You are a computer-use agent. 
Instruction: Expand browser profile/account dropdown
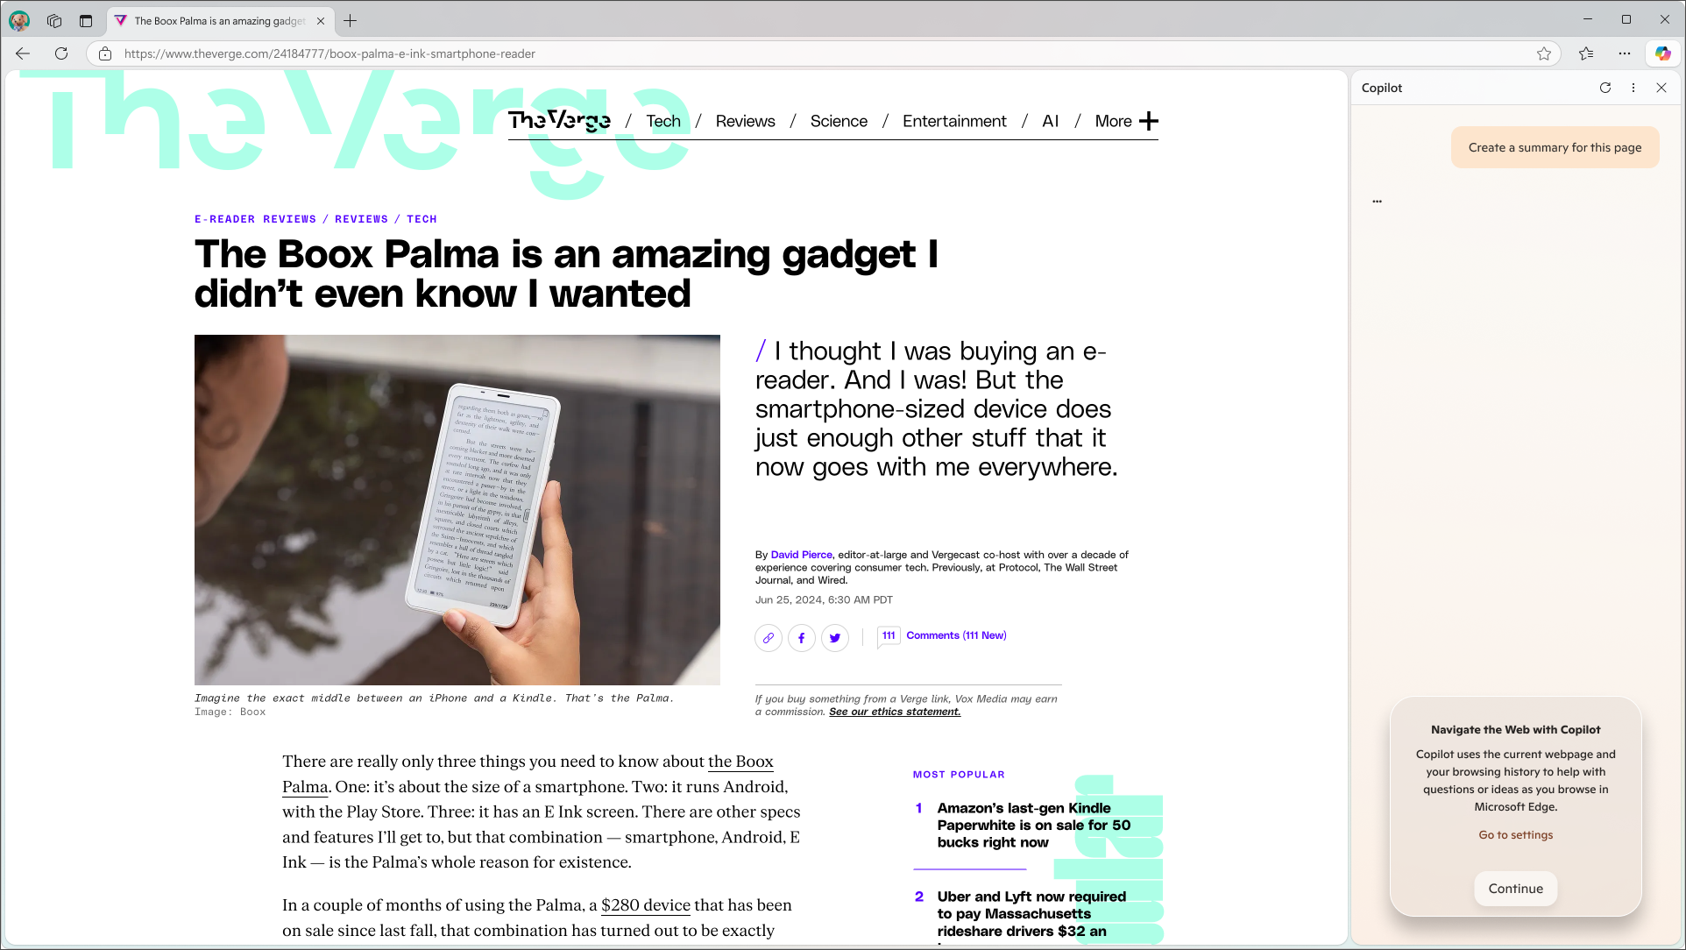[18, 21]
